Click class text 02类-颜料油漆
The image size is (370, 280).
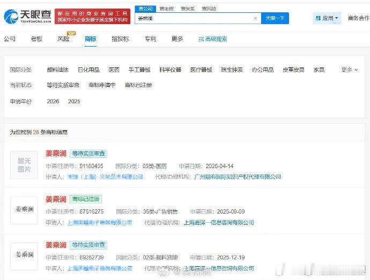(x=160, y=258)
